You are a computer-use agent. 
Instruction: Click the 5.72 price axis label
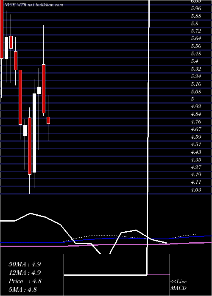point(196,31)
